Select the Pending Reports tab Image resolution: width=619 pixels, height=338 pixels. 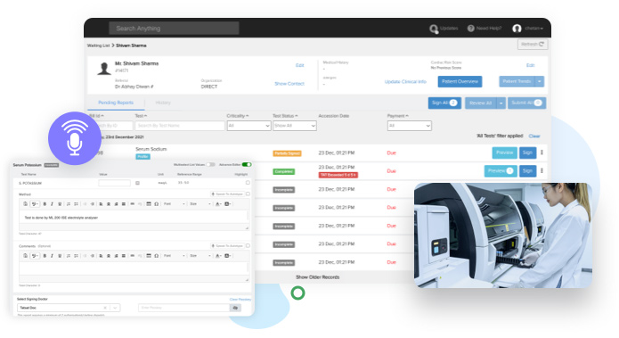[116, 103]
